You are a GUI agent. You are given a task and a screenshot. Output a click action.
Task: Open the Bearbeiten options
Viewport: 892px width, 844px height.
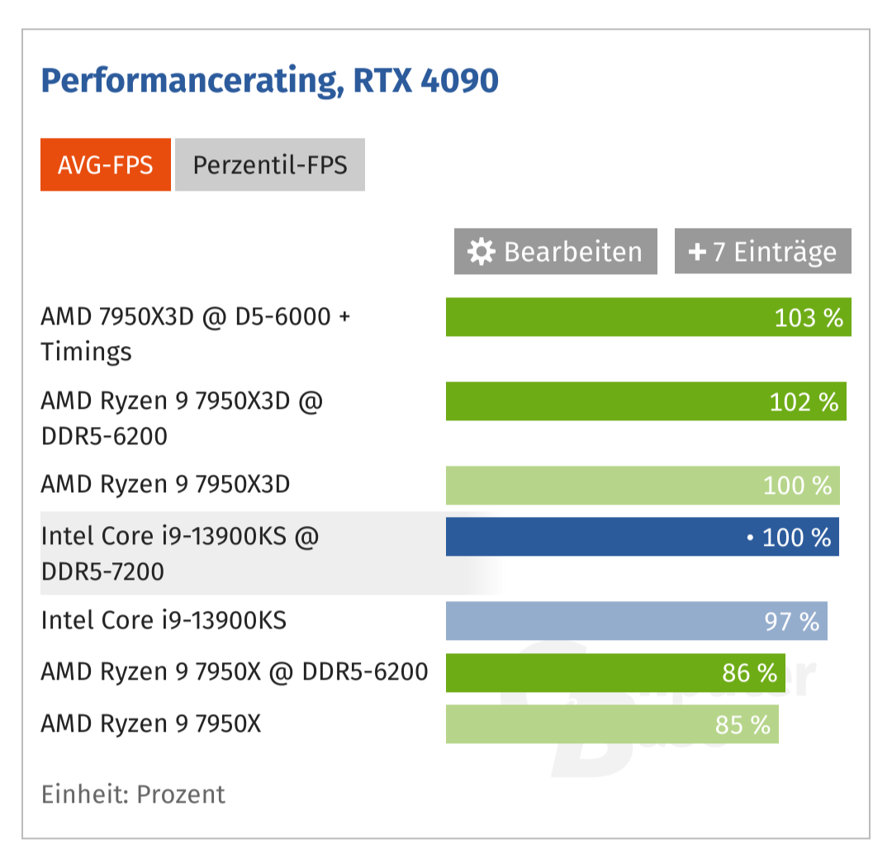pos(554,251)
